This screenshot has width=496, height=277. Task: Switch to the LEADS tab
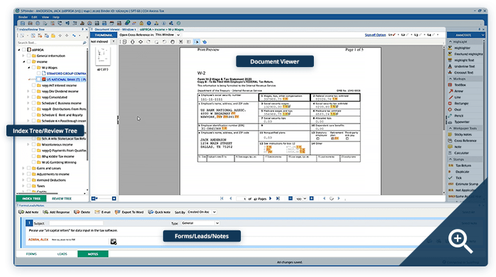(x=62, y=254)
